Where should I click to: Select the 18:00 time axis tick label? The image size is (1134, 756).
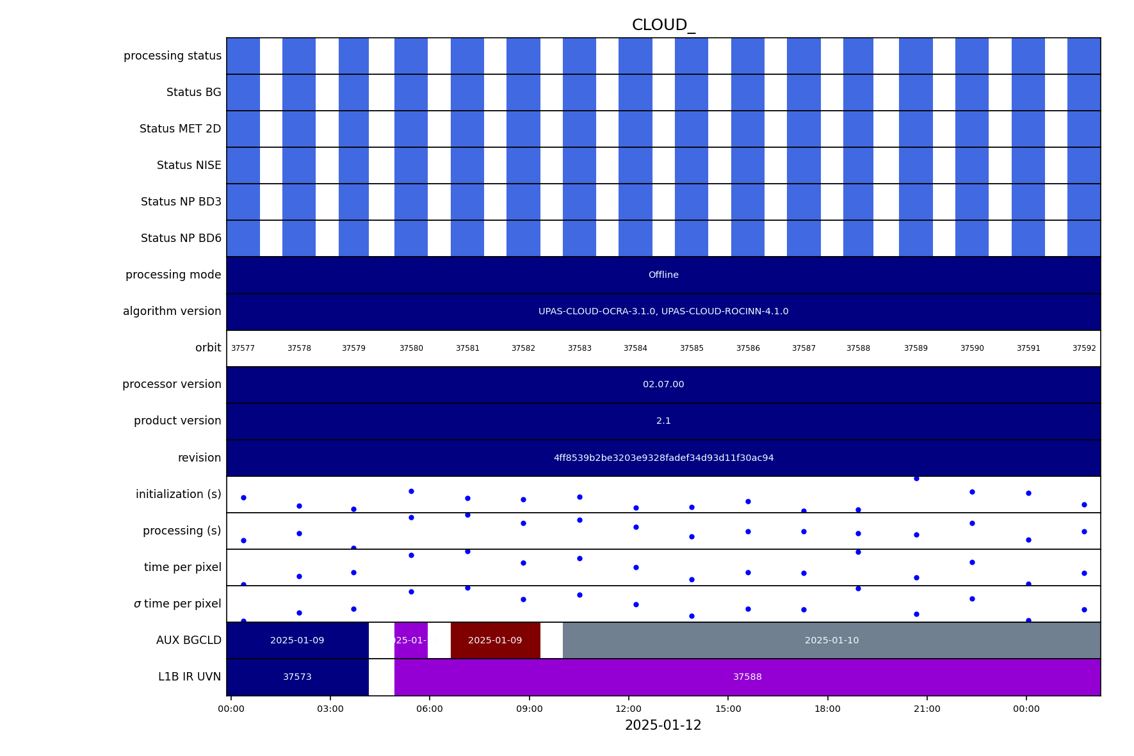tap(827, 709)
